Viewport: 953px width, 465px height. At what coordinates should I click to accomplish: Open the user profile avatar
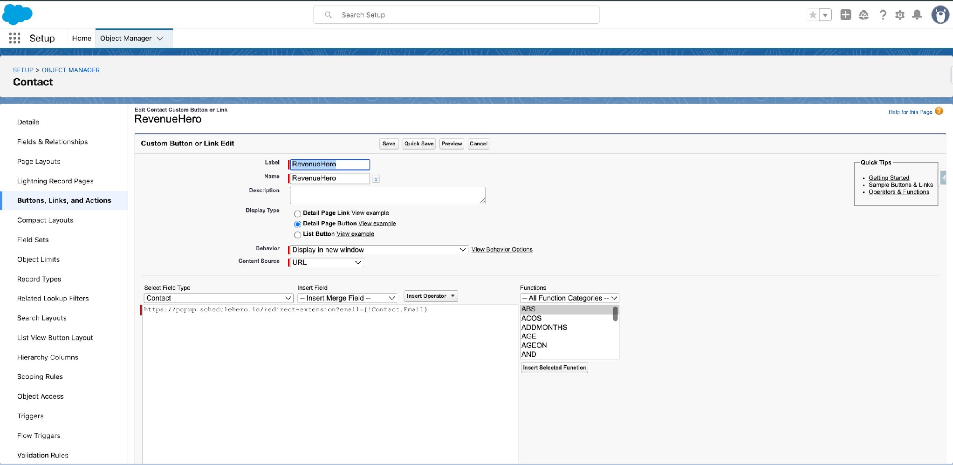pos(940,15)
